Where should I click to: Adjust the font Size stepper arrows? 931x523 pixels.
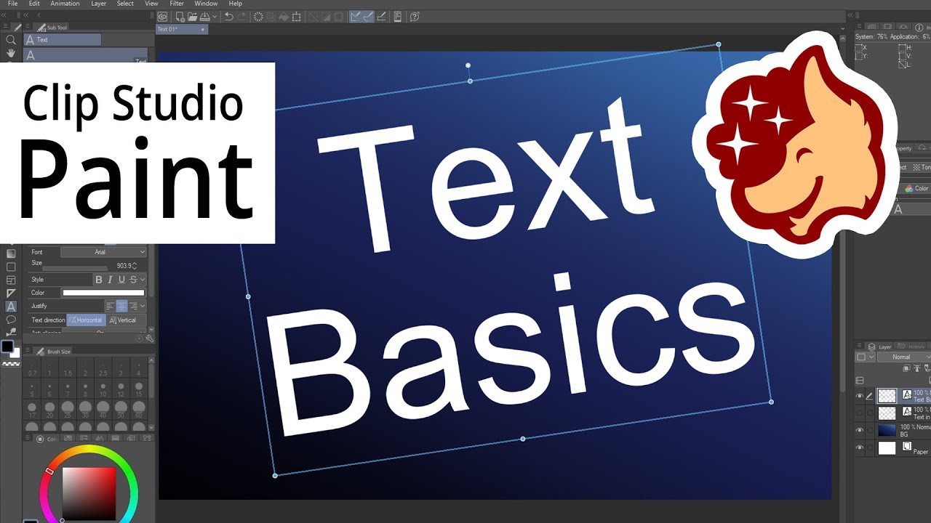[135, 266]
